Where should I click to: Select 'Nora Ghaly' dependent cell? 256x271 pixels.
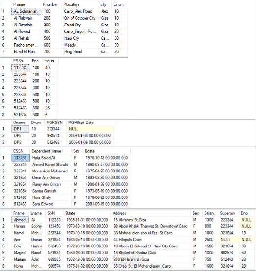pos(51,197)
